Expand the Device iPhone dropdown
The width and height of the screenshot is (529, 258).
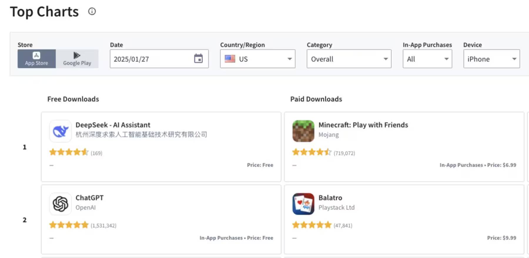coord(491,59)
